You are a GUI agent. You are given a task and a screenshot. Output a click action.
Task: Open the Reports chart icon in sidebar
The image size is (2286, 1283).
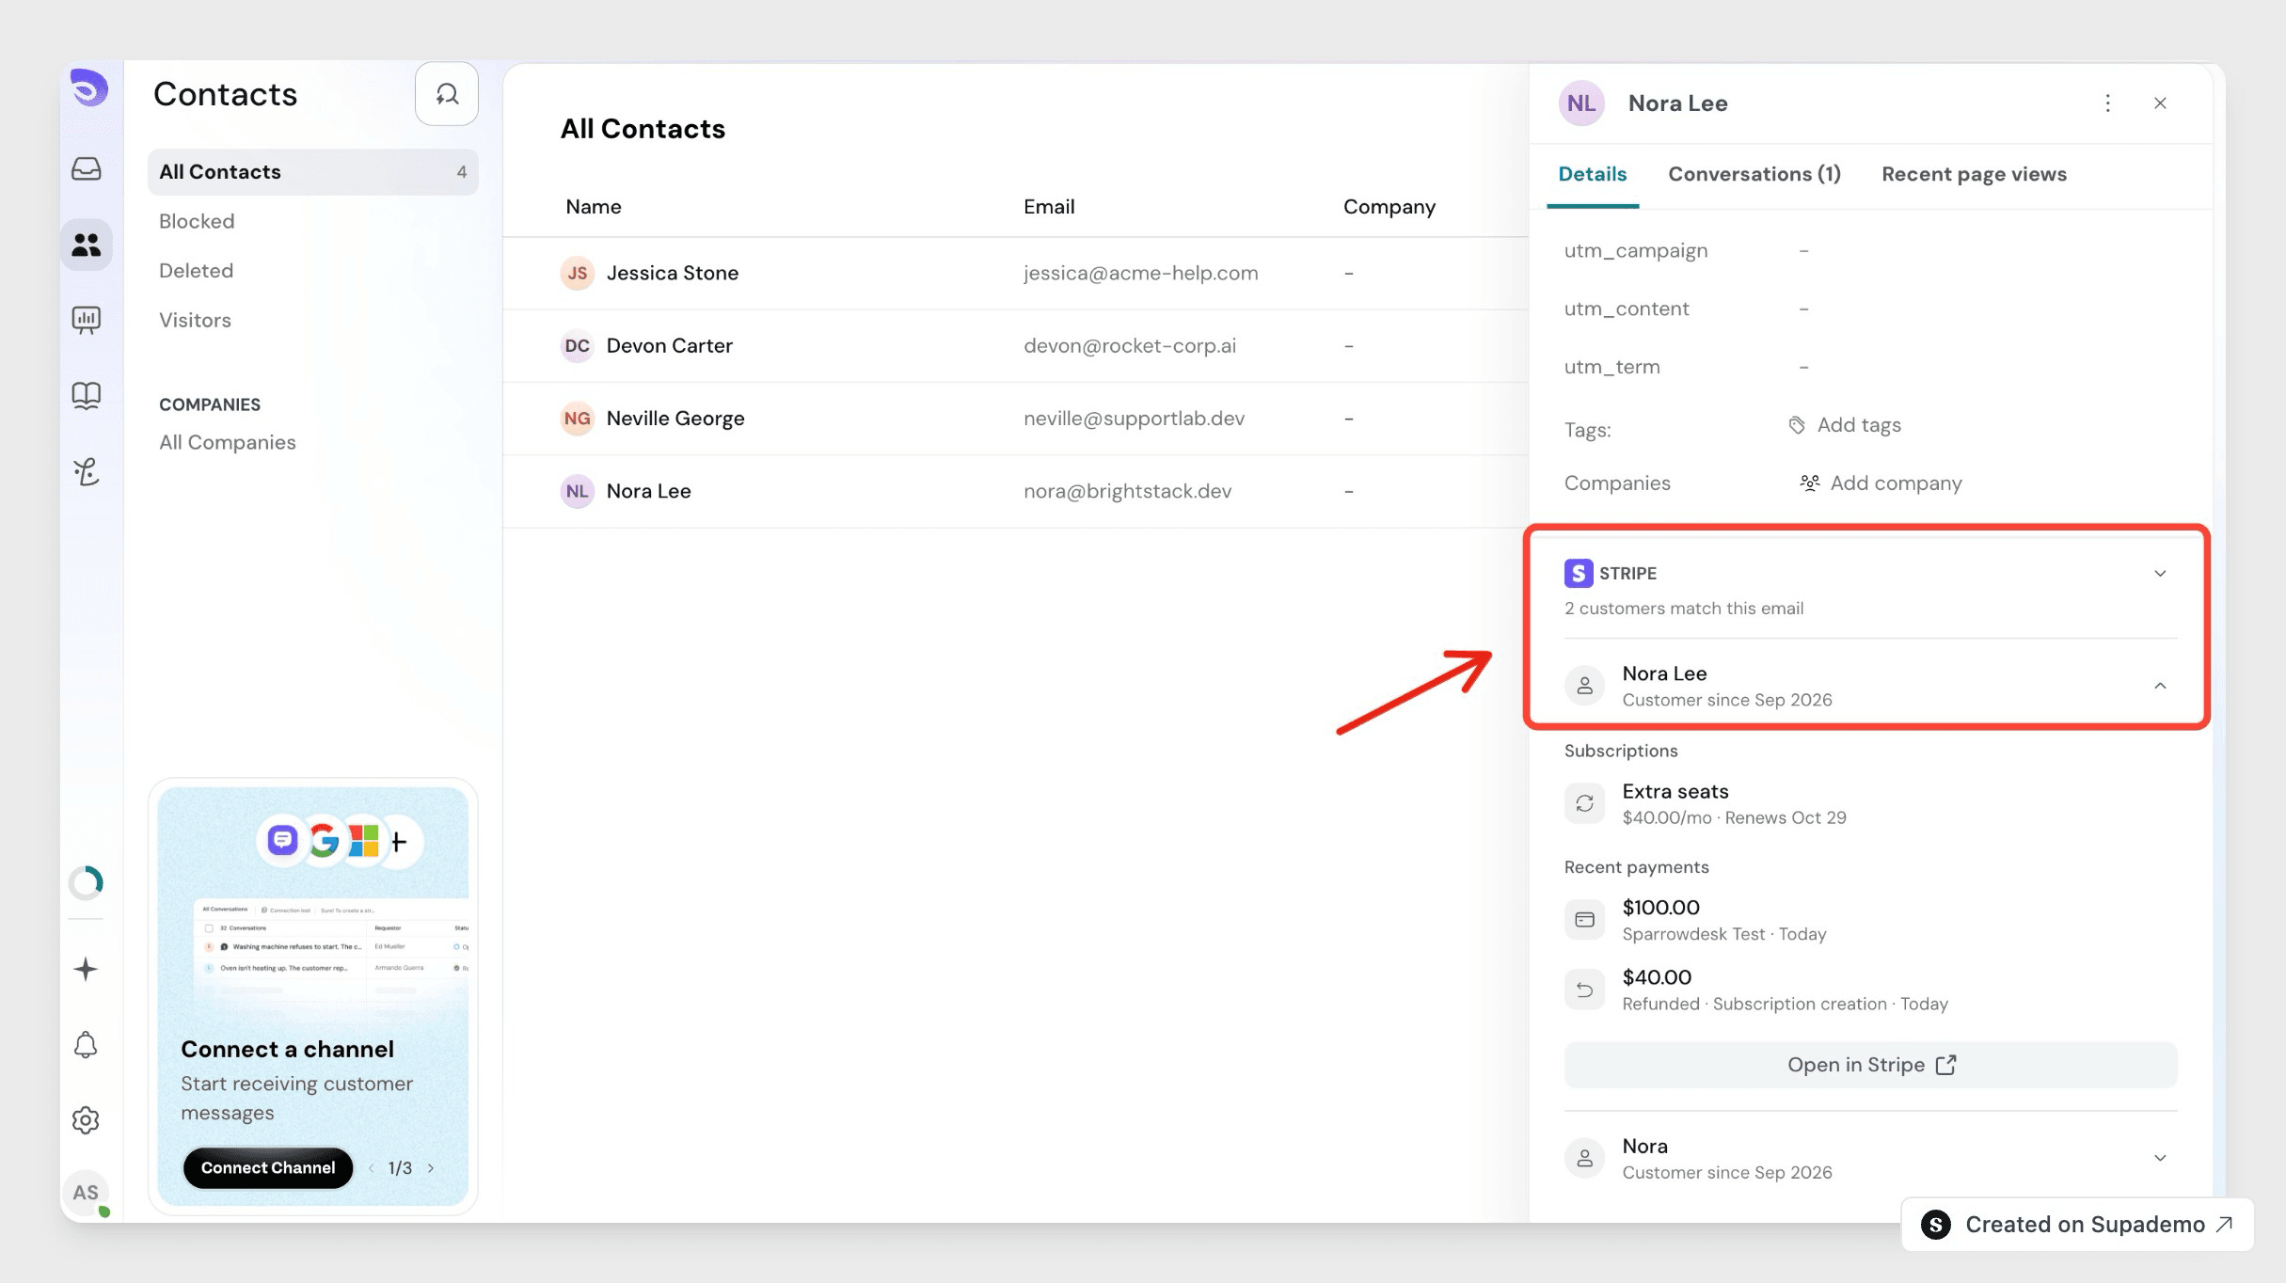point(87,320)
